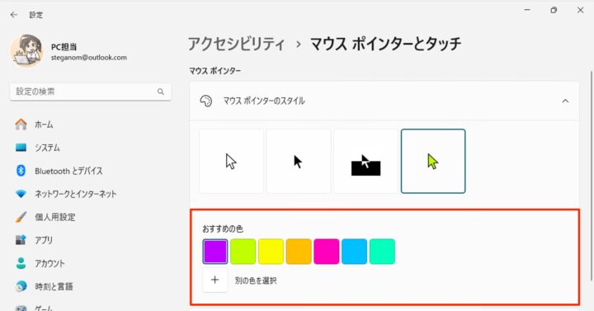
Task: Click the 個人用設定 paintbrush icon
Action: [21, 217]
